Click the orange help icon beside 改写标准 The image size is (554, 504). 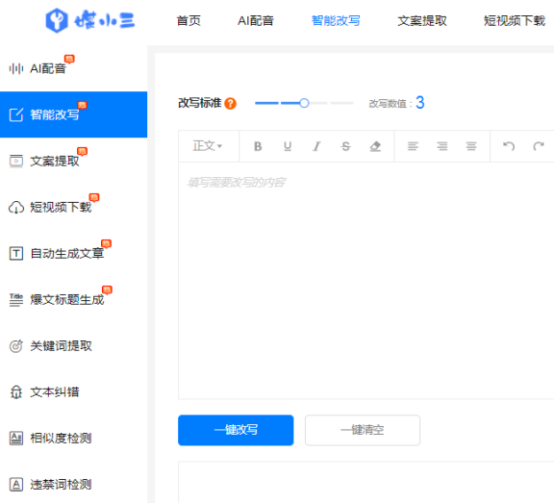[231, 104]
